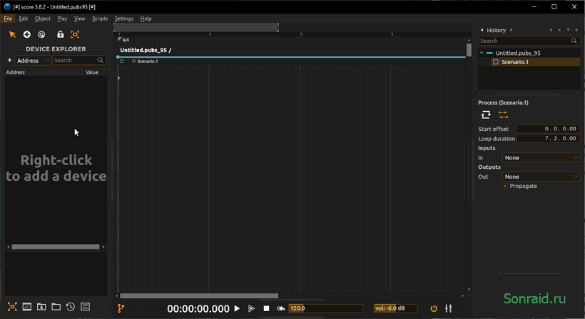This screenshot has height=319, width=585.
Task: Select Scenario.1 in the object tree
Action: (x=515, y=62)
